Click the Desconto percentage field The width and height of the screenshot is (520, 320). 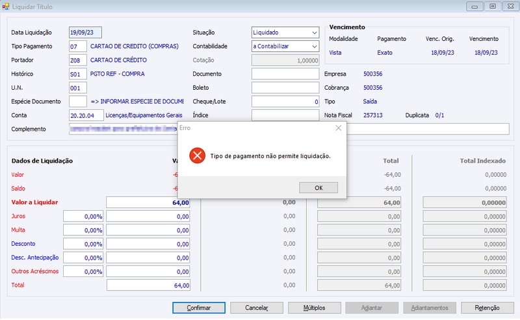point(83,244)
